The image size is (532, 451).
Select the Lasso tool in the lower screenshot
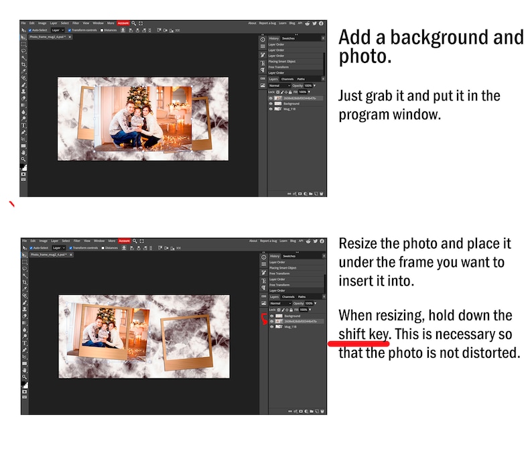tap(24, 269)
